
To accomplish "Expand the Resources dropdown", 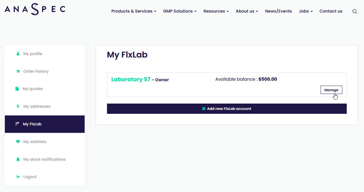I will [216, 11].
